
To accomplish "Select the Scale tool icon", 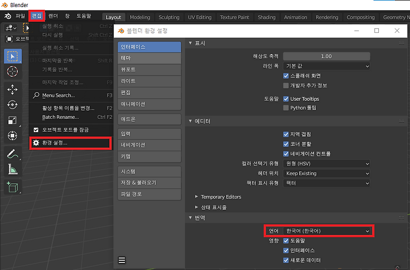I will pos(13,120).
